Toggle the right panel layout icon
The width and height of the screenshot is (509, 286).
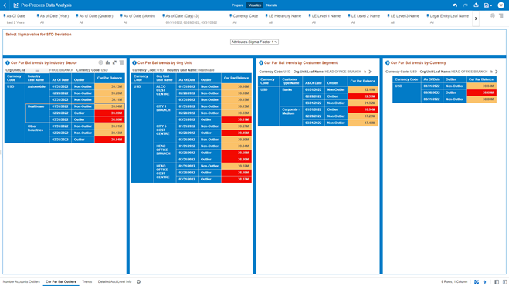[x=505, y=282]
